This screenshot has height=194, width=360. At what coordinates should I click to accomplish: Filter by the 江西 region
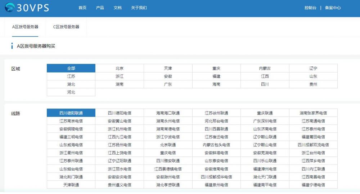coord(265,76)
